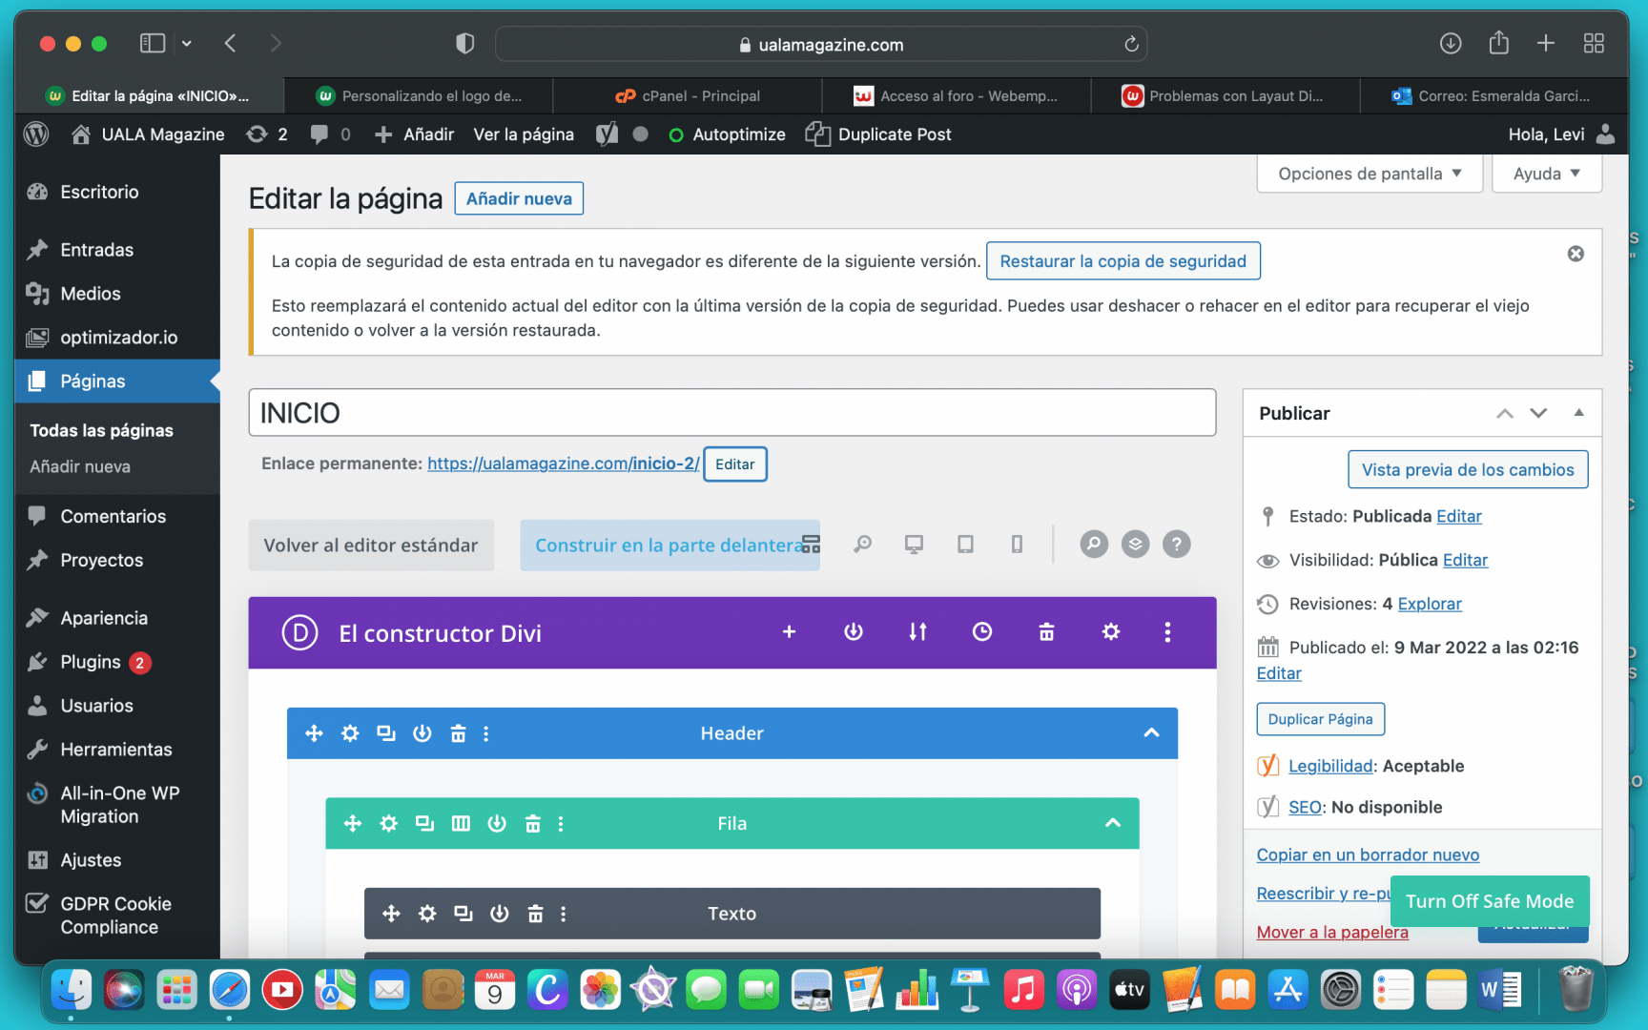Switch to phone view icon
1648x1030 pixels.
(x=1017, y=545)
